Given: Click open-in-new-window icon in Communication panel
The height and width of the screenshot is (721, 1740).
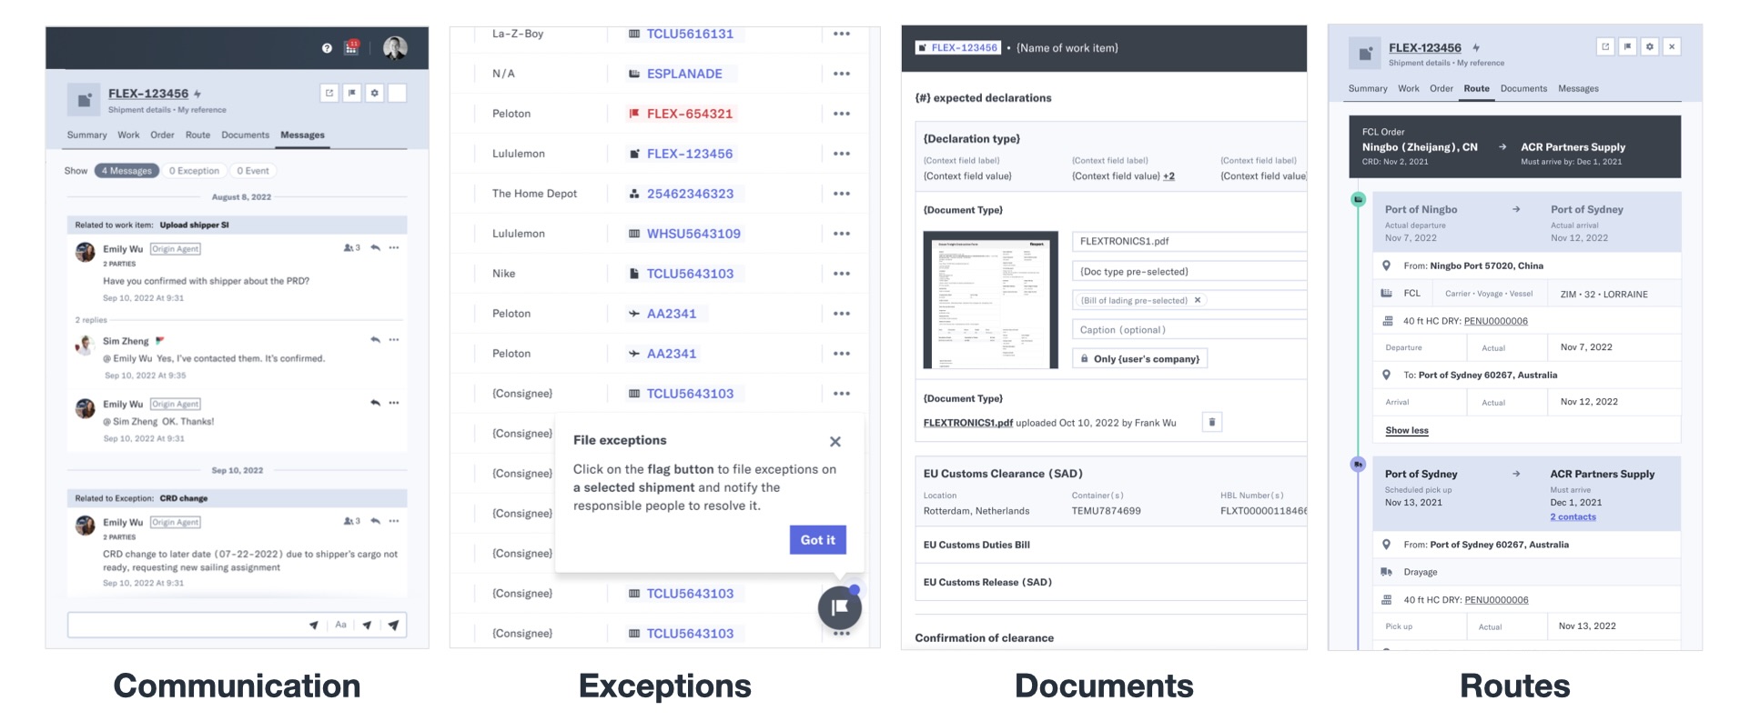Looking at the screenshot, I should (x=329, y=93).
